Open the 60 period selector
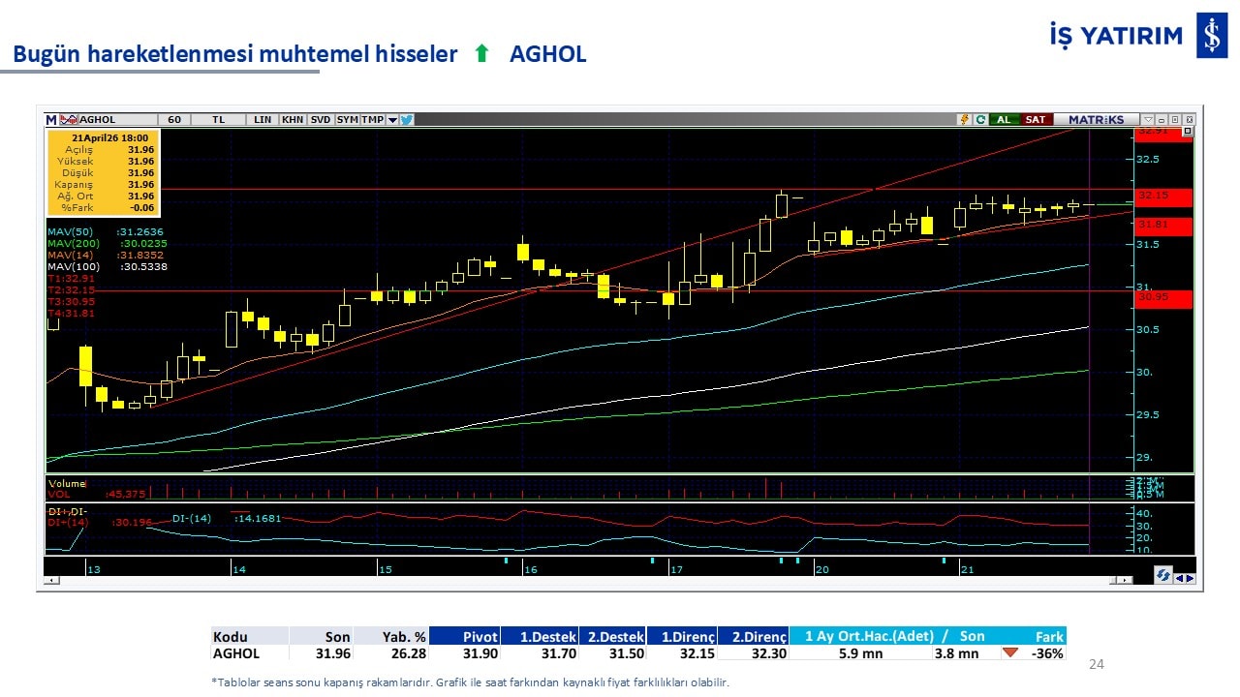Image resolution: width=1240 pixels, height=697 pixels. coord(173,120)
